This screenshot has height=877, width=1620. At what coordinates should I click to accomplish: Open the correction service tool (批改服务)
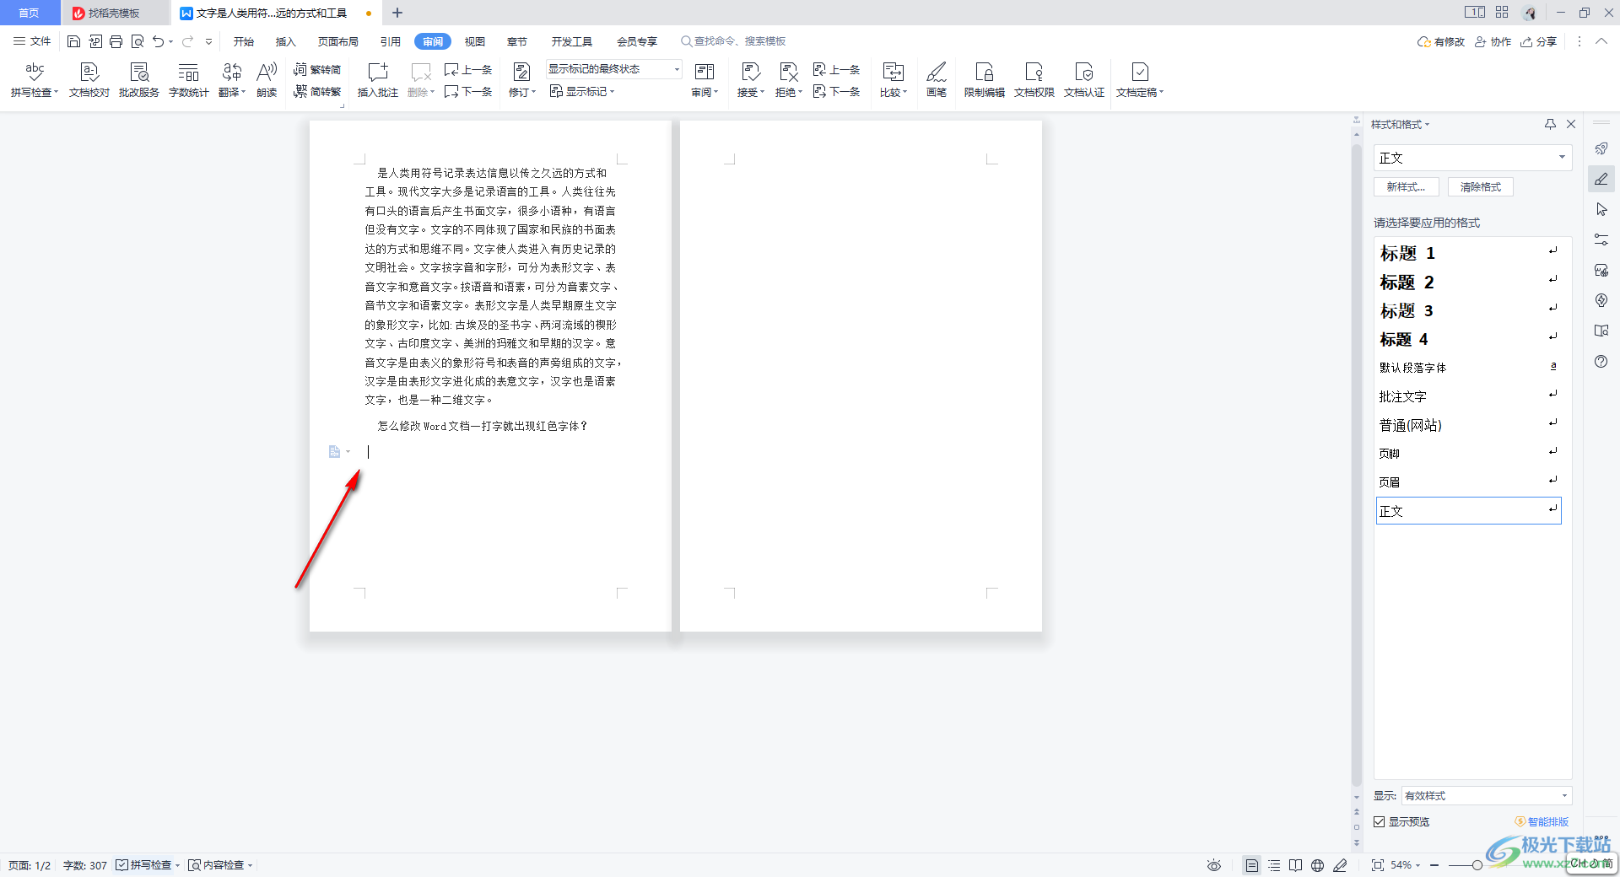coord(139,80)
